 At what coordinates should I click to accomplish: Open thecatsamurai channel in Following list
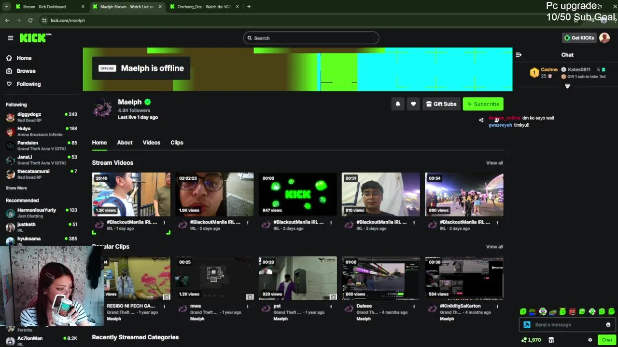[42, 174]
